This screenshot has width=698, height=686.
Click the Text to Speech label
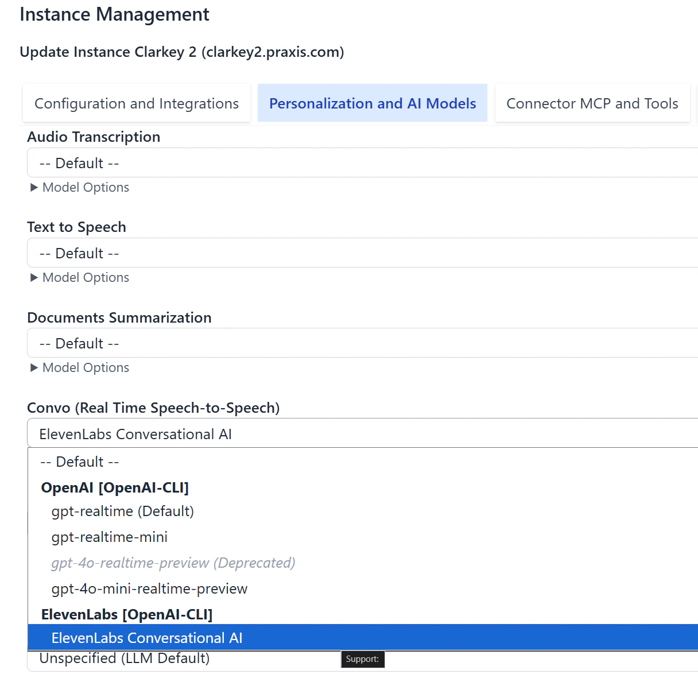[76, 227]
